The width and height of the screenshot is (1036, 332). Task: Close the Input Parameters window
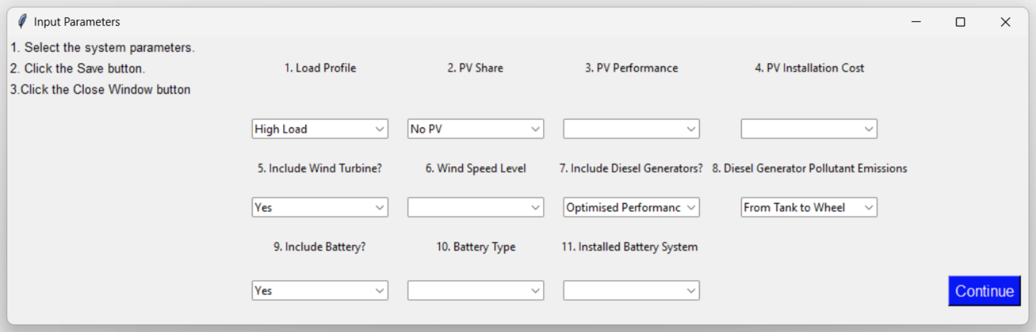click(x=1005, y=22)
